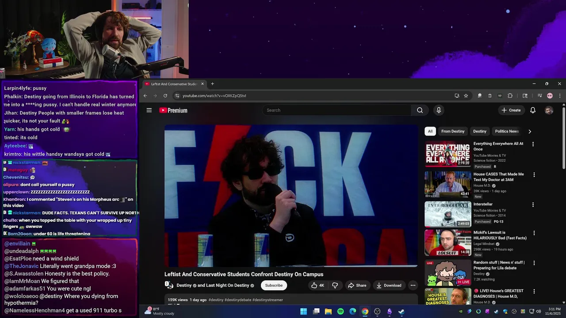The height and width of the screenshot is (318, 566).
Task: Click the browser forward arrow
Action: (x=155, y=95)
